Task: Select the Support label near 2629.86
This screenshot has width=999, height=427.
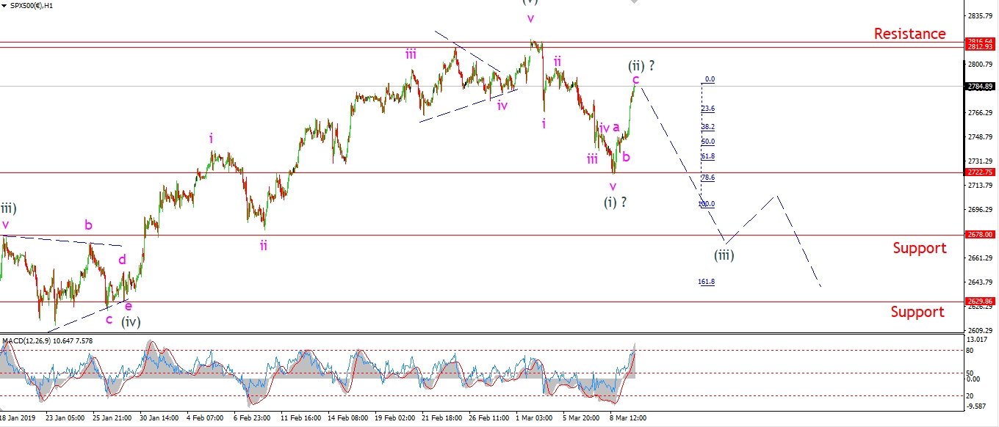Action: click(x=917, y=312)
